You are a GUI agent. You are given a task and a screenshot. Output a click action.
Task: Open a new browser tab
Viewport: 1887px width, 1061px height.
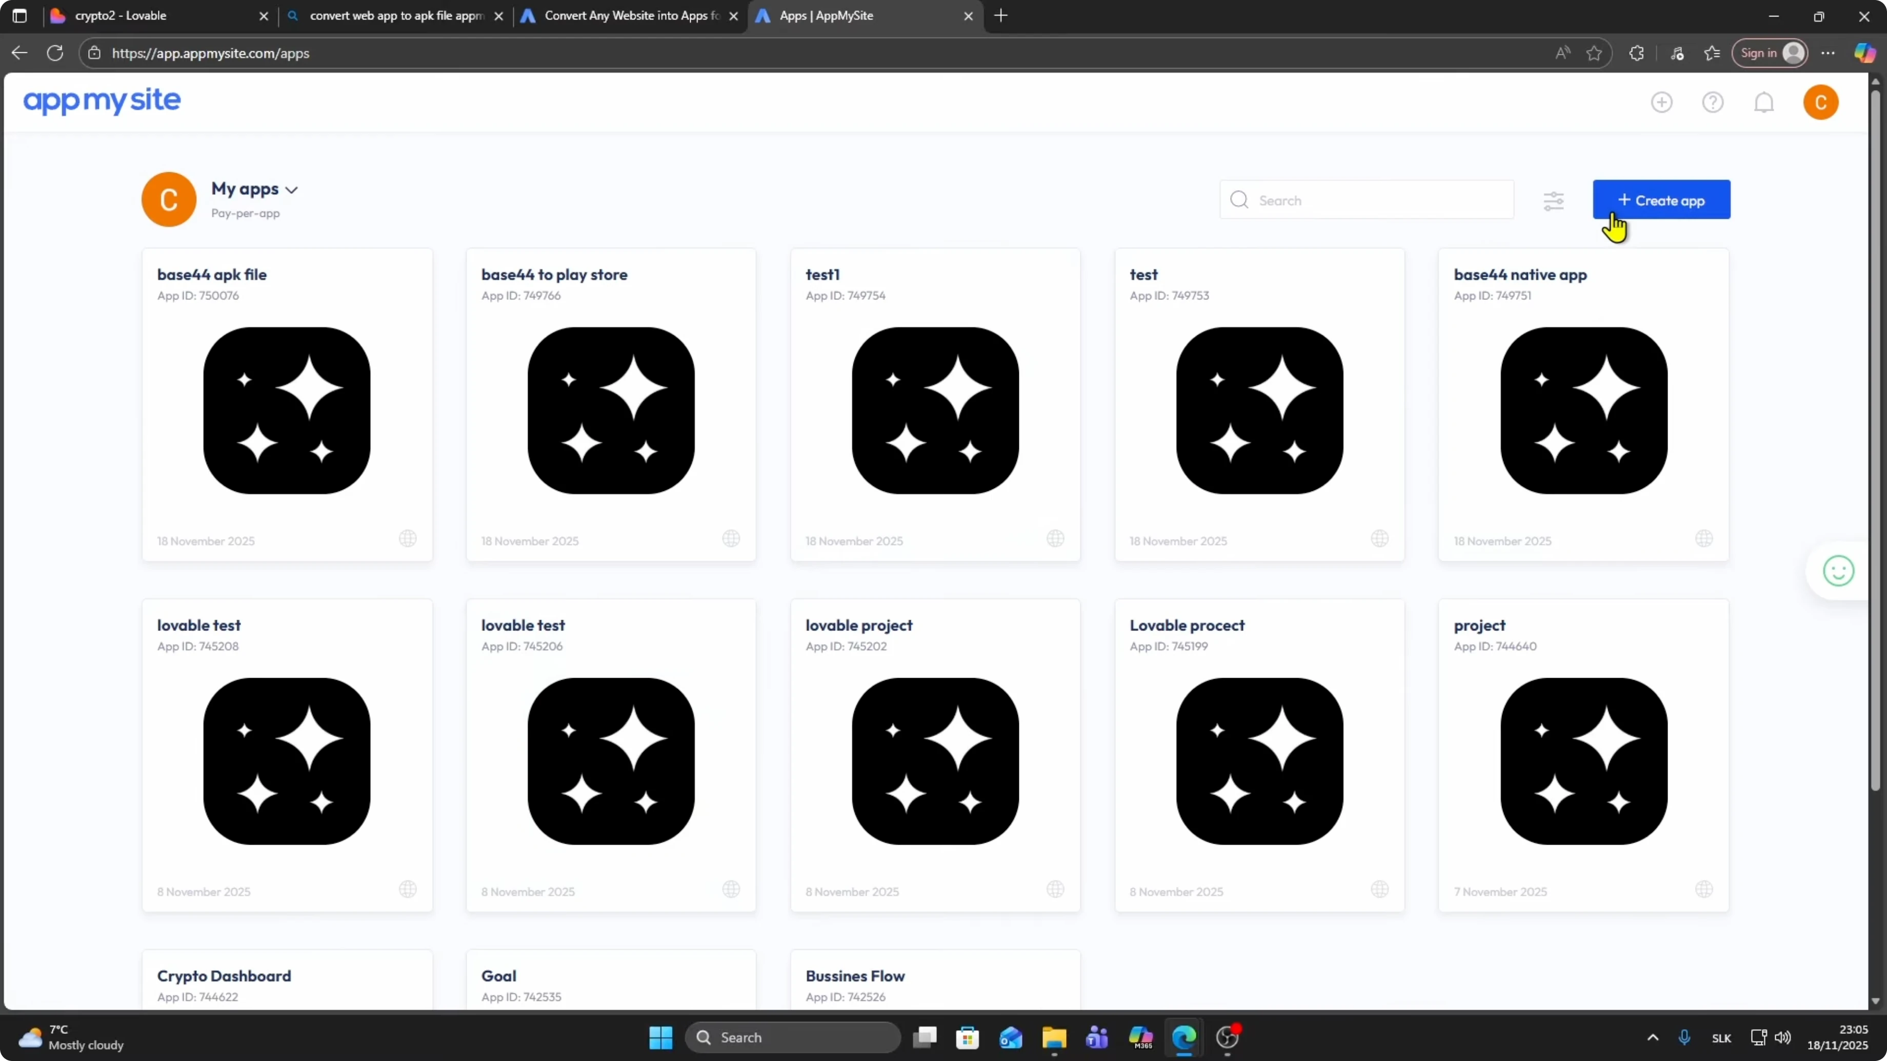pyautogui.click(x=1001, y=16)
